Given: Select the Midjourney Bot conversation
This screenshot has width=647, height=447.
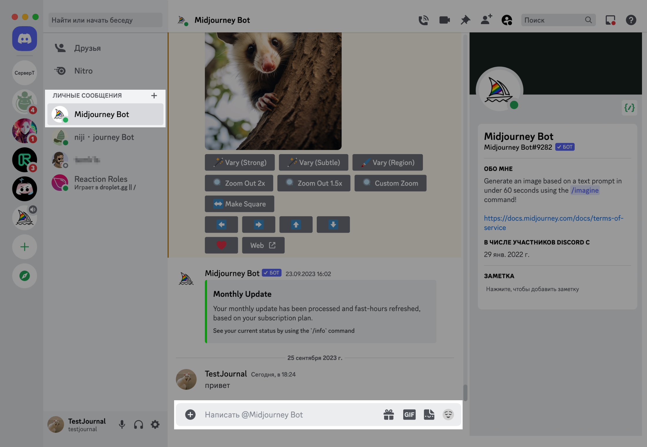Looking at the screenshot, I should coord(105,114).
